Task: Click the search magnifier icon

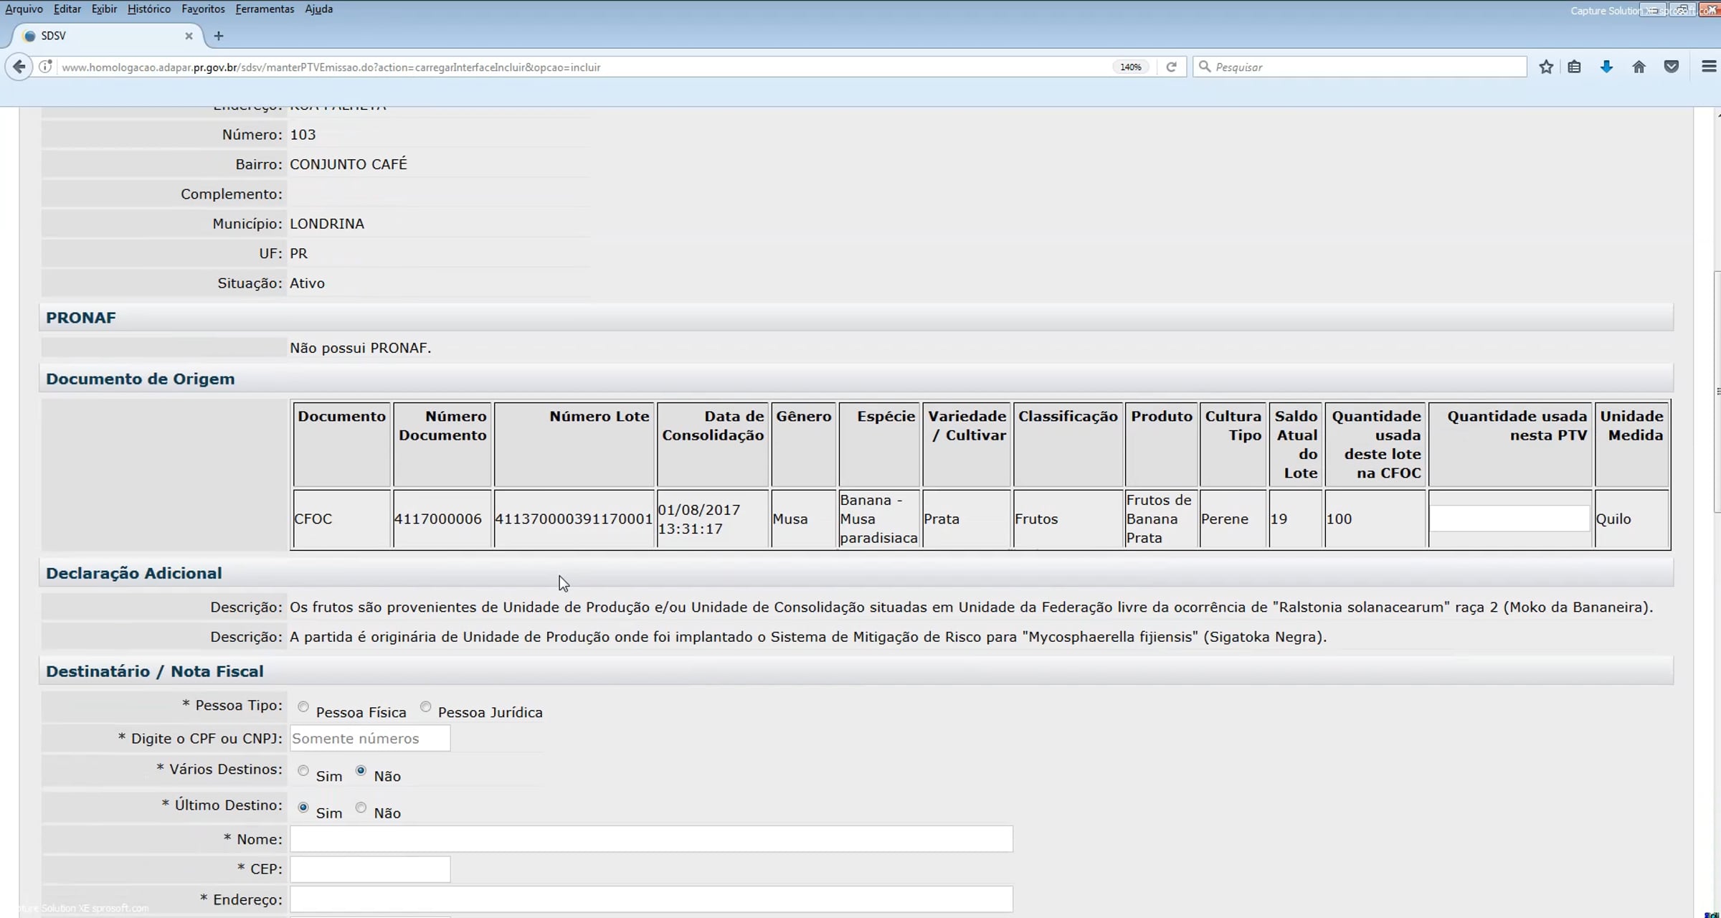Action: tap(1205, 67)
